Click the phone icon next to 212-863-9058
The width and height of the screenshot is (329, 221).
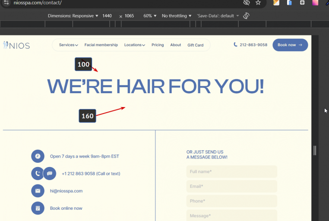tap(235, 44)
